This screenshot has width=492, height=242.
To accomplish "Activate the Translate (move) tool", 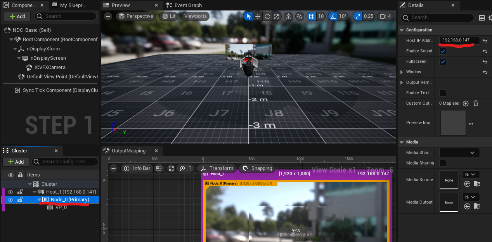I will click(x=258, y=16).
